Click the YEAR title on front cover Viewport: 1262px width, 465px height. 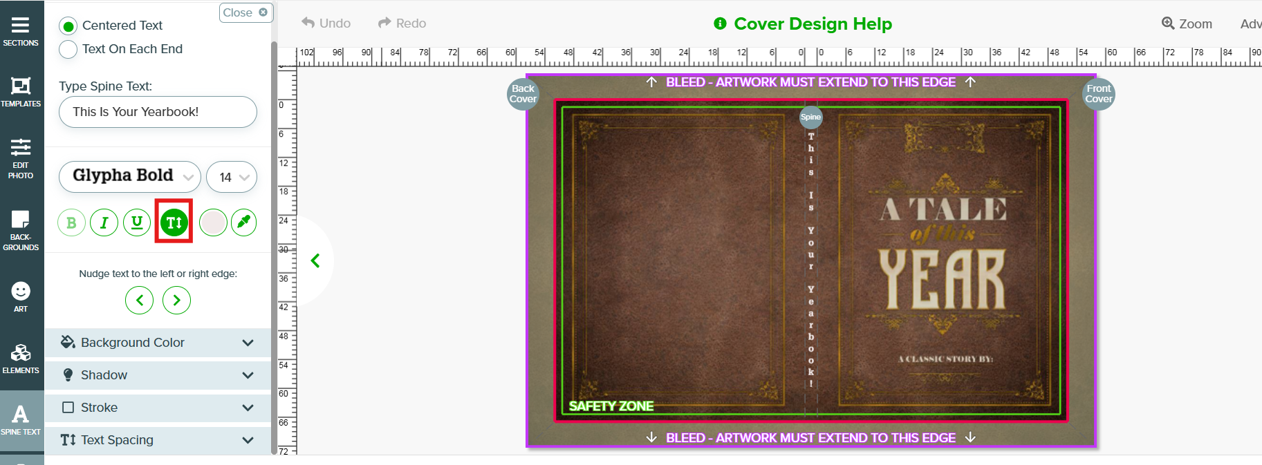pos(942,279)
